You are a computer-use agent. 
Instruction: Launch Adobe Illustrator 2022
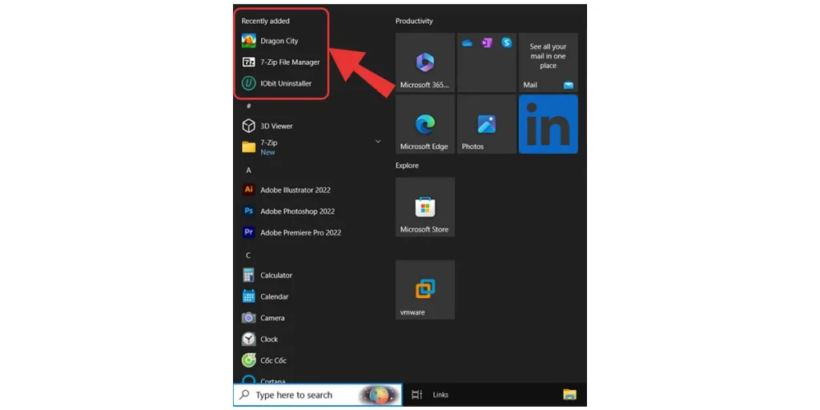click(294, 191)
